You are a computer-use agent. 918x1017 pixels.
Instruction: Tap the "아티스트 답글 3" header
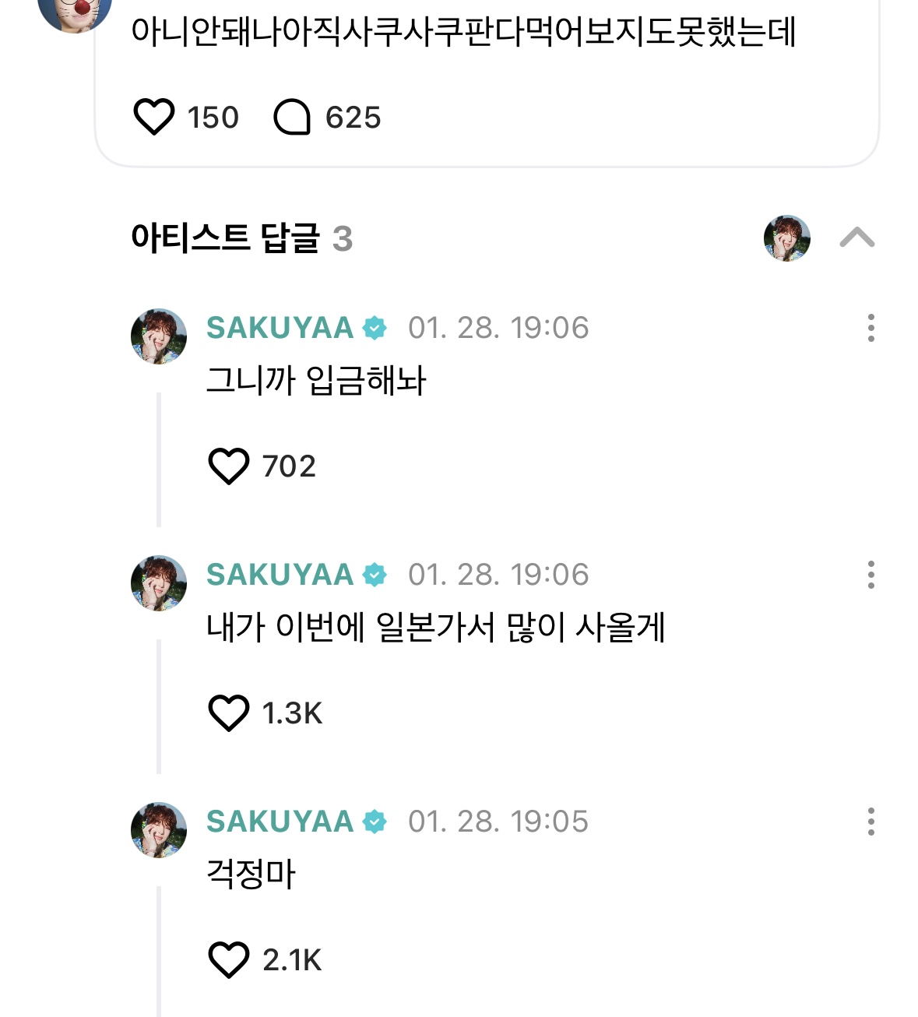(241, 238)
